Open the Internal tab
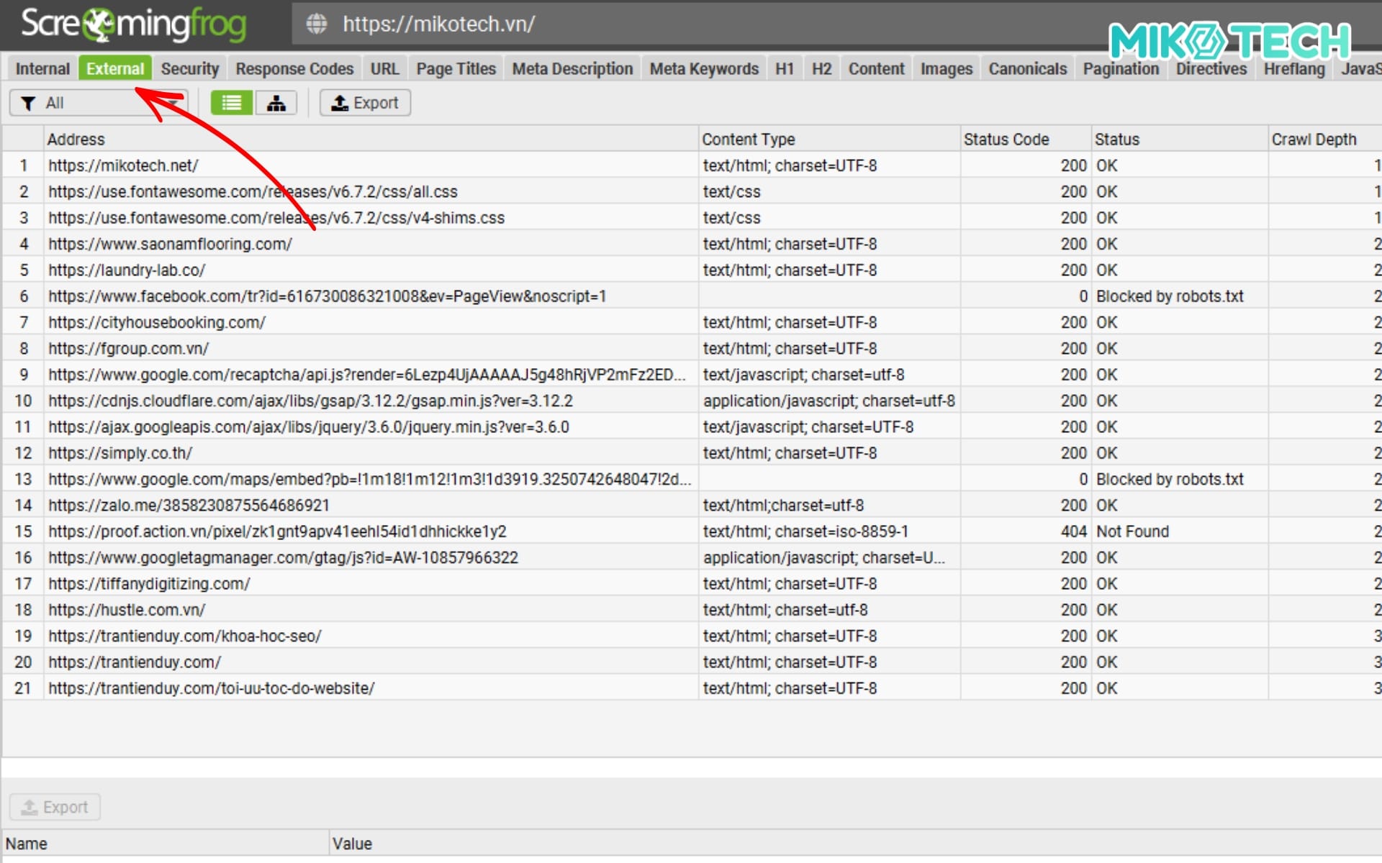Screen dimensions: 1382x863 42,69
